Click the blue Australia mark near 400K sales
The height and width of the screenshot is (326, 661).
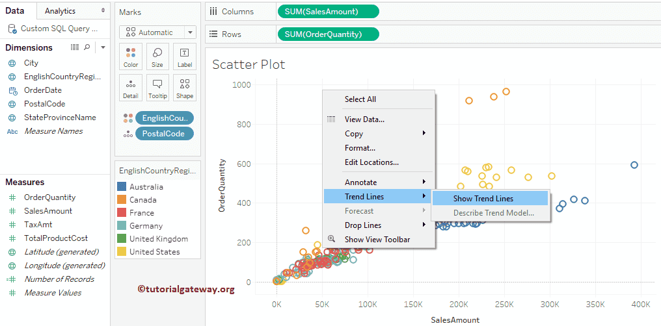(634, 165)
